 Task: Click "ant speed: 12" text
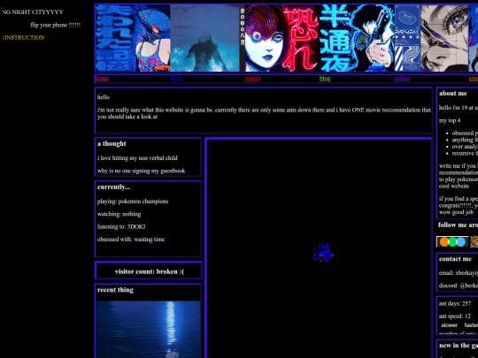(454, 316)
